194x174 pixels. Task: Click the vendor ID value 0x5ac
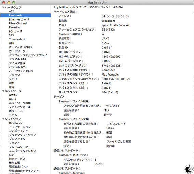tap(105, 43)
